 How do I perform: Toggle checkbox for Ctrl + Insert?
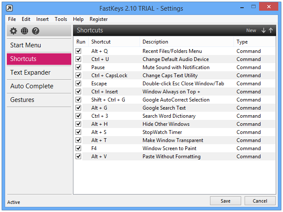click(79, 92)
